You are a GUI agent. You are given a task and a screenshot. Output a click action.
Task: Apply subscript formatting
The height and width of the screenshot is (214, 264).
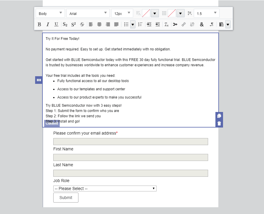tap(65, 24)
